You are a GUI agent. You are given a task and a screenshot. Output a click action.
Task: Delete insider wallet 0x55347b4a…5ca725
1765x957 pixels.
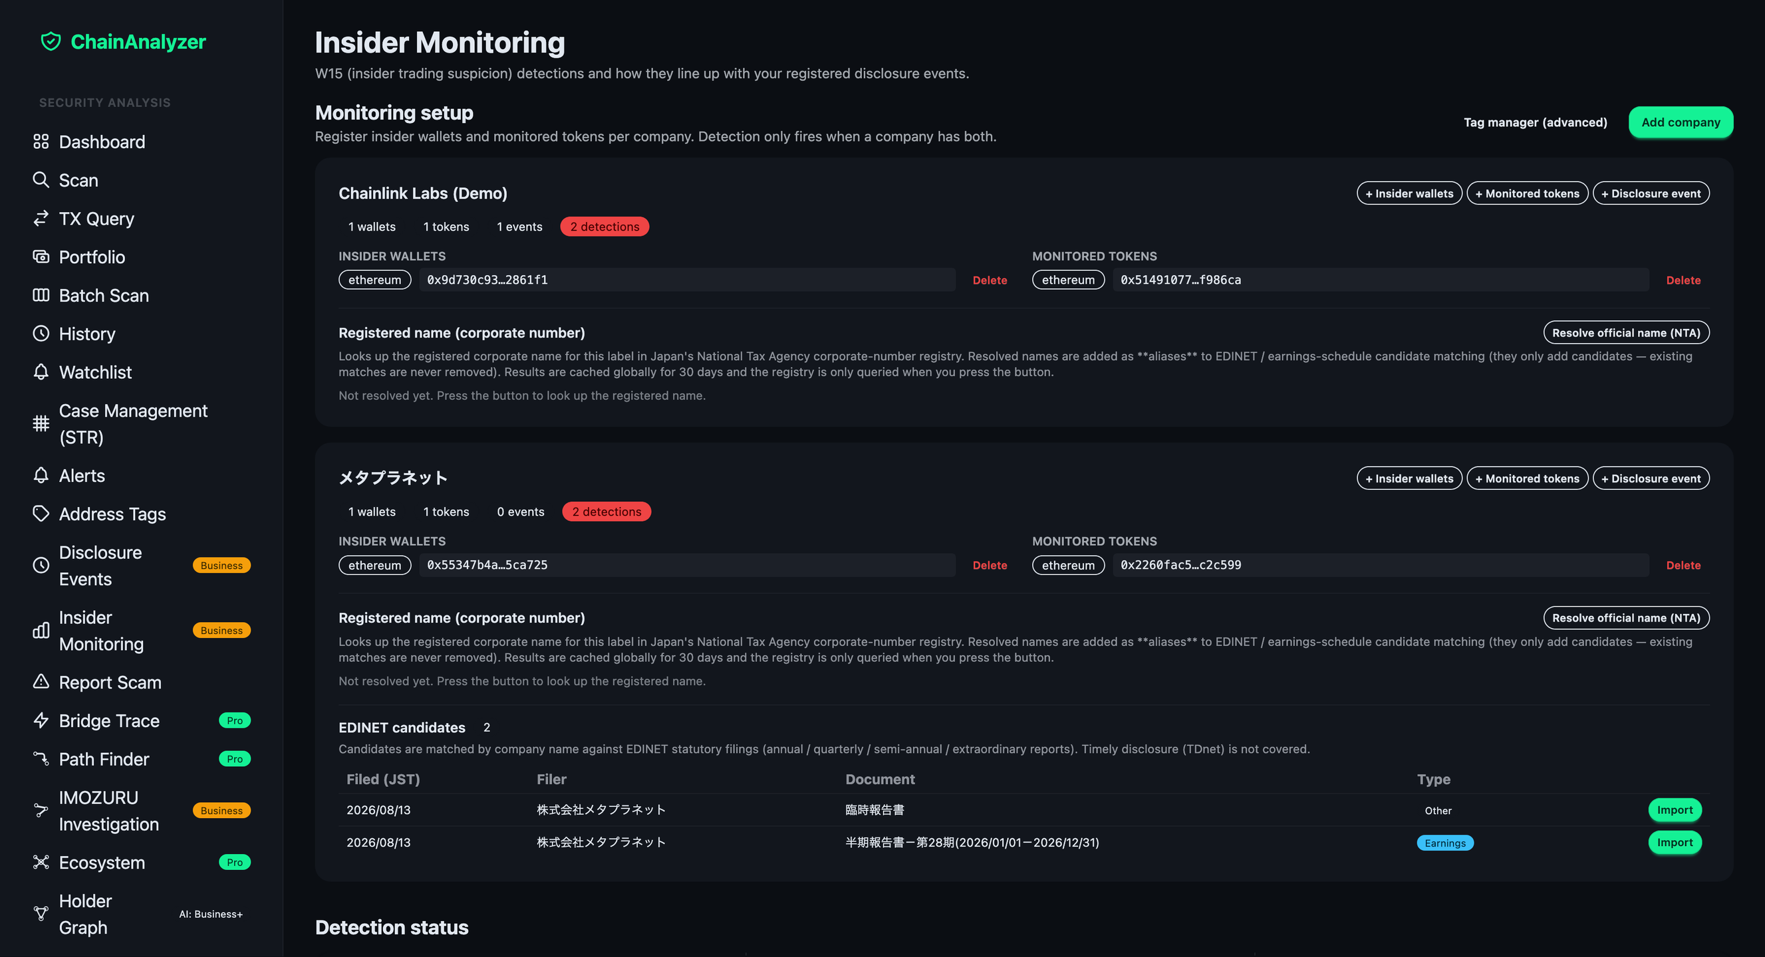[990, 565]
